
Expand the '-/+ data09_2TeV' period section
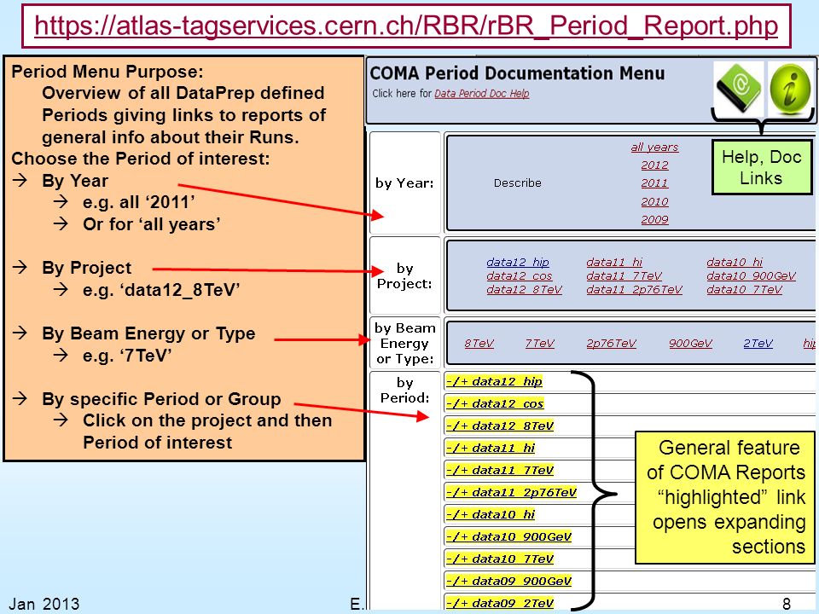[x=500, y=604]
